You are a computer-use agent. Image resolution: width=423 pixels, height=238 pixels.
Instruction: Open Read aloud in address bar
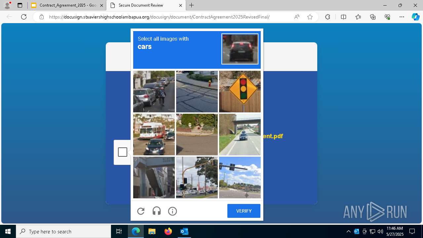tap(297, 17)
